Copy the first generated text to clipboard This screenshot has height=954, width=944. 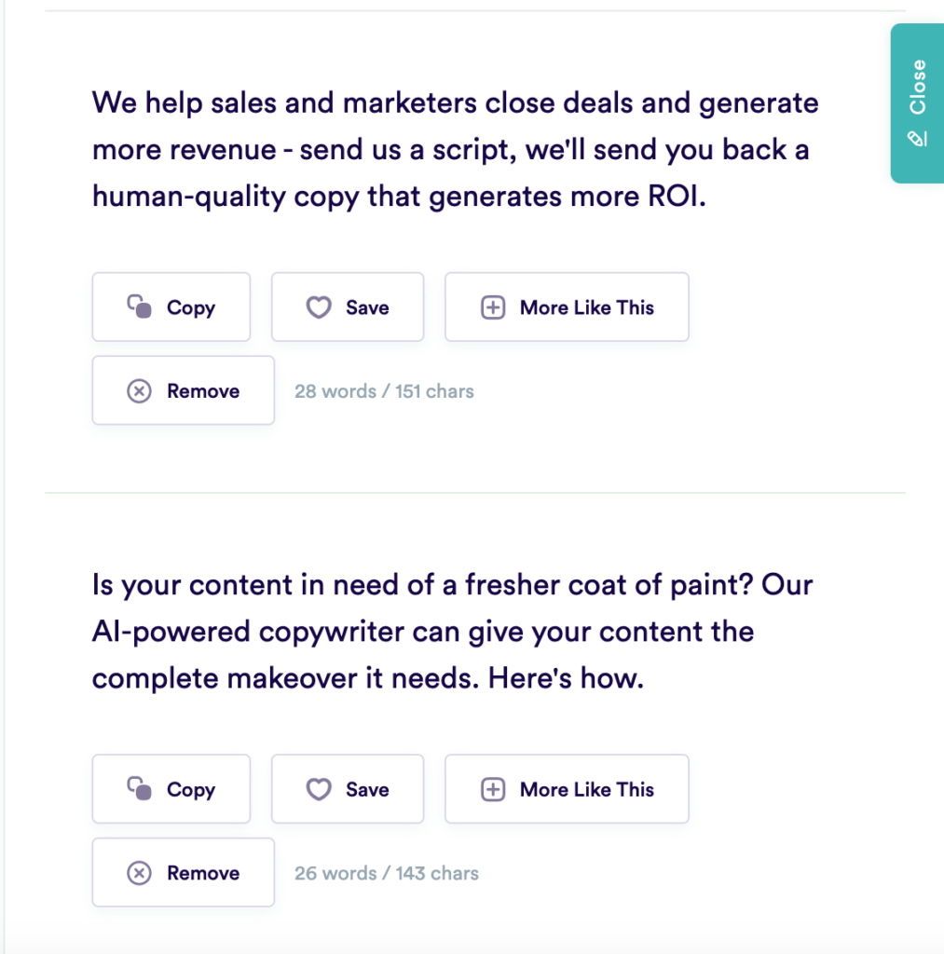171,307
